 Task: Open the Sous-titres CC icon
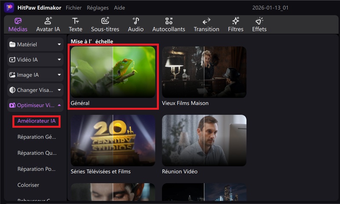tap(105, 21)
